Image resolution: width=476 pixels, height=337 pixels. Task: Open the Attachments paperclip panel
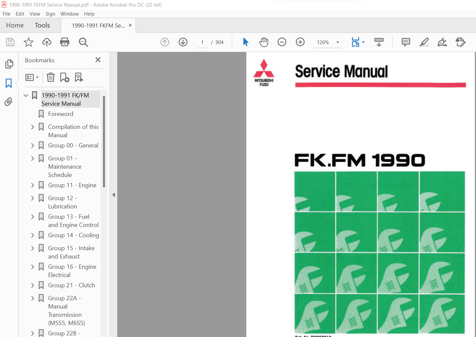click(9, 102)
